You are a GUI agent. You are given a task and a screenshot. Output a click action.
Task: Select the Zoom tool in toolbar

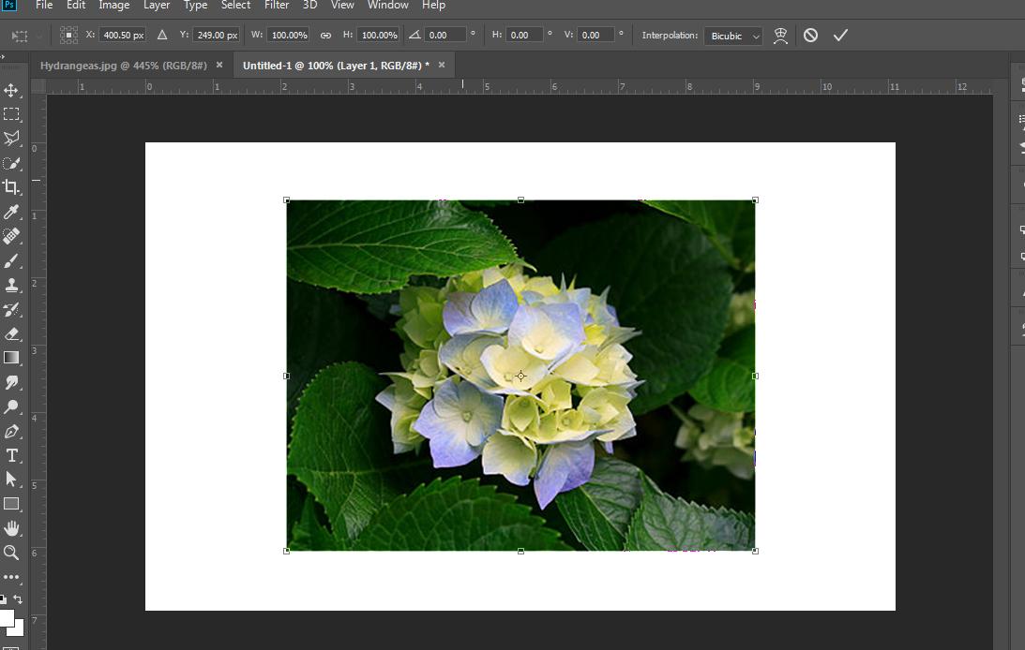tap(11, 553)
